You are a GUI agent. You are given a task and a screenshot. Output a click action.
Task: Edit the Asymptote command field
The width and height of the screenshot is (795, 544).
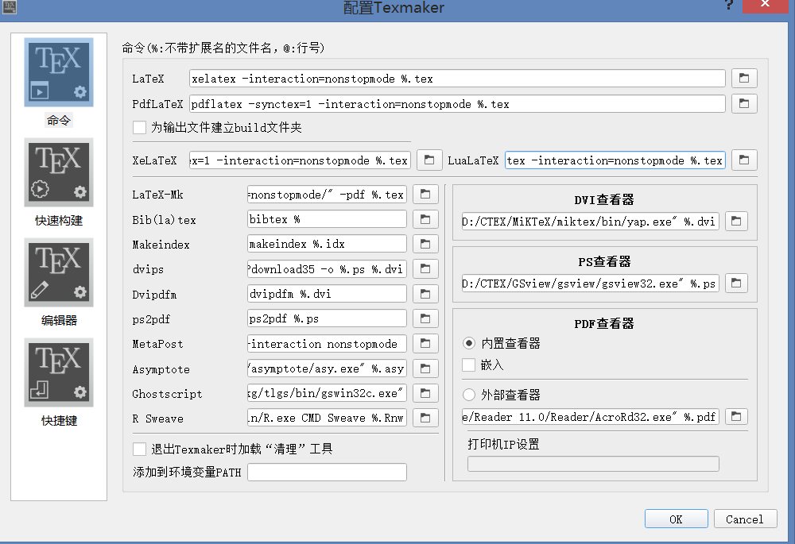click(327, 368)
